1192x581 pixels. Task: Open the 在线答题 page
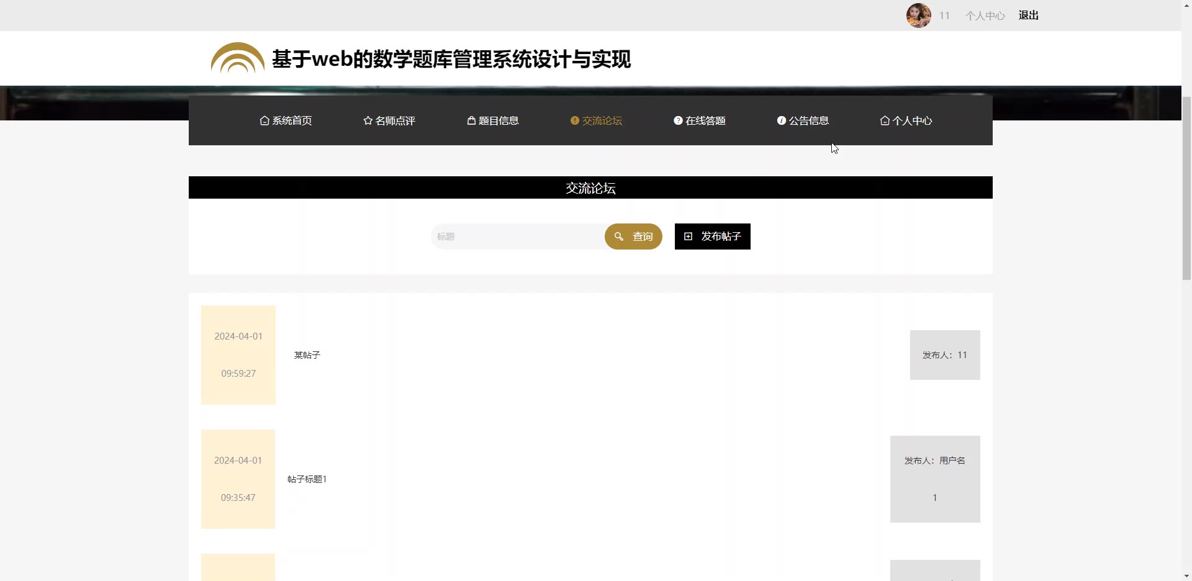700,120
